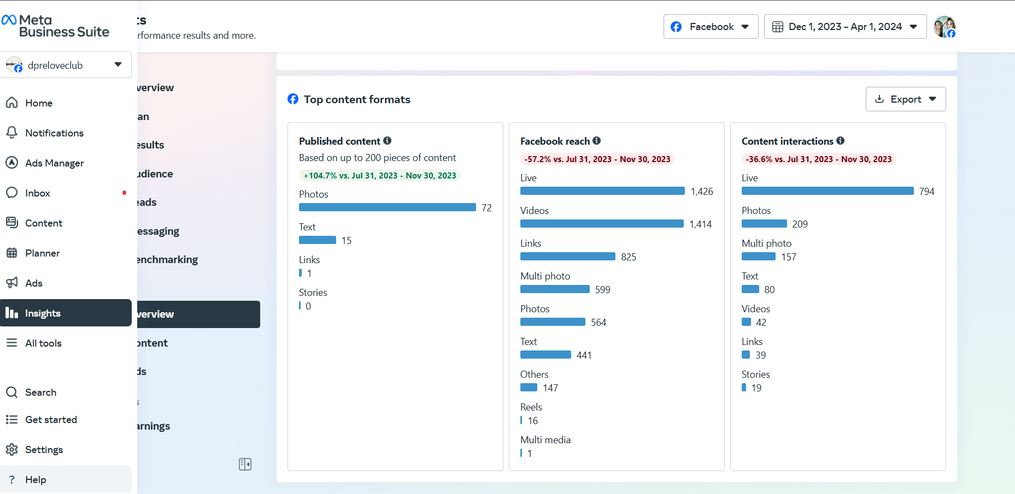Screen dimensions: 1015x494
Task: Expand the Export dropdown menu
Action: pos(906,99)
